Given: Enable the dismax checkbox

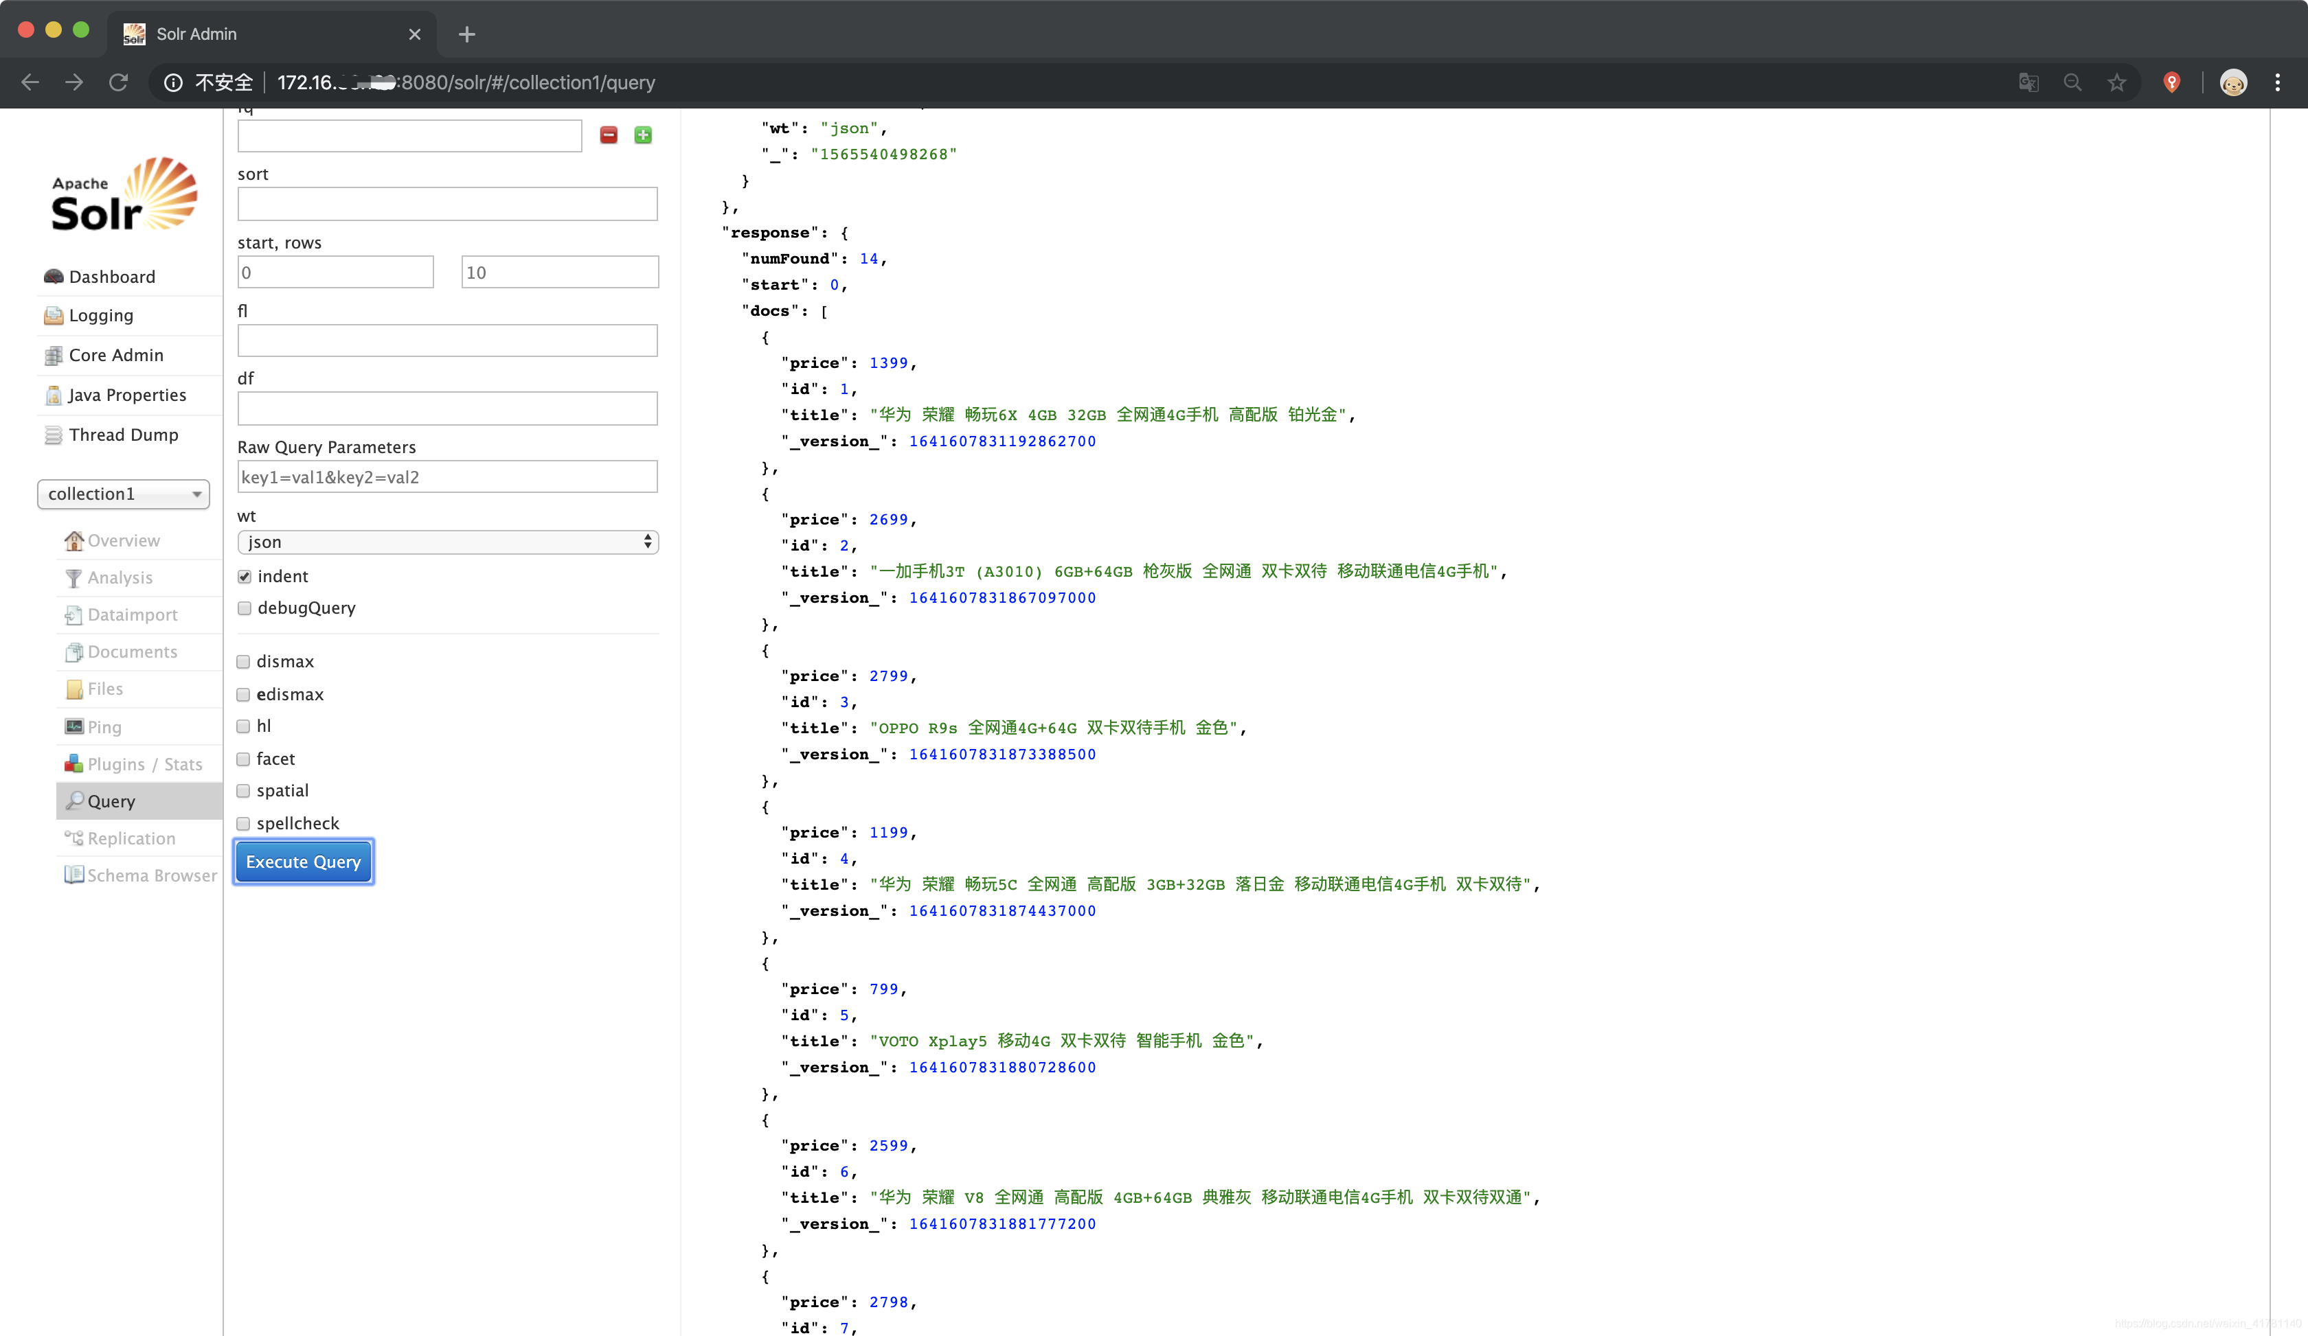Looking at the screenshot, I should (x=244, y=662).
